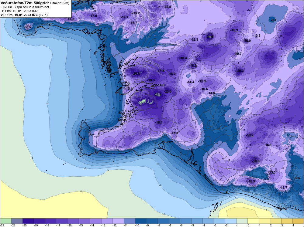This screenshot has width=304, height=227.
Task: Select the -18.0 temperature value
Action: pyautogui.click(x=172, y=74)
